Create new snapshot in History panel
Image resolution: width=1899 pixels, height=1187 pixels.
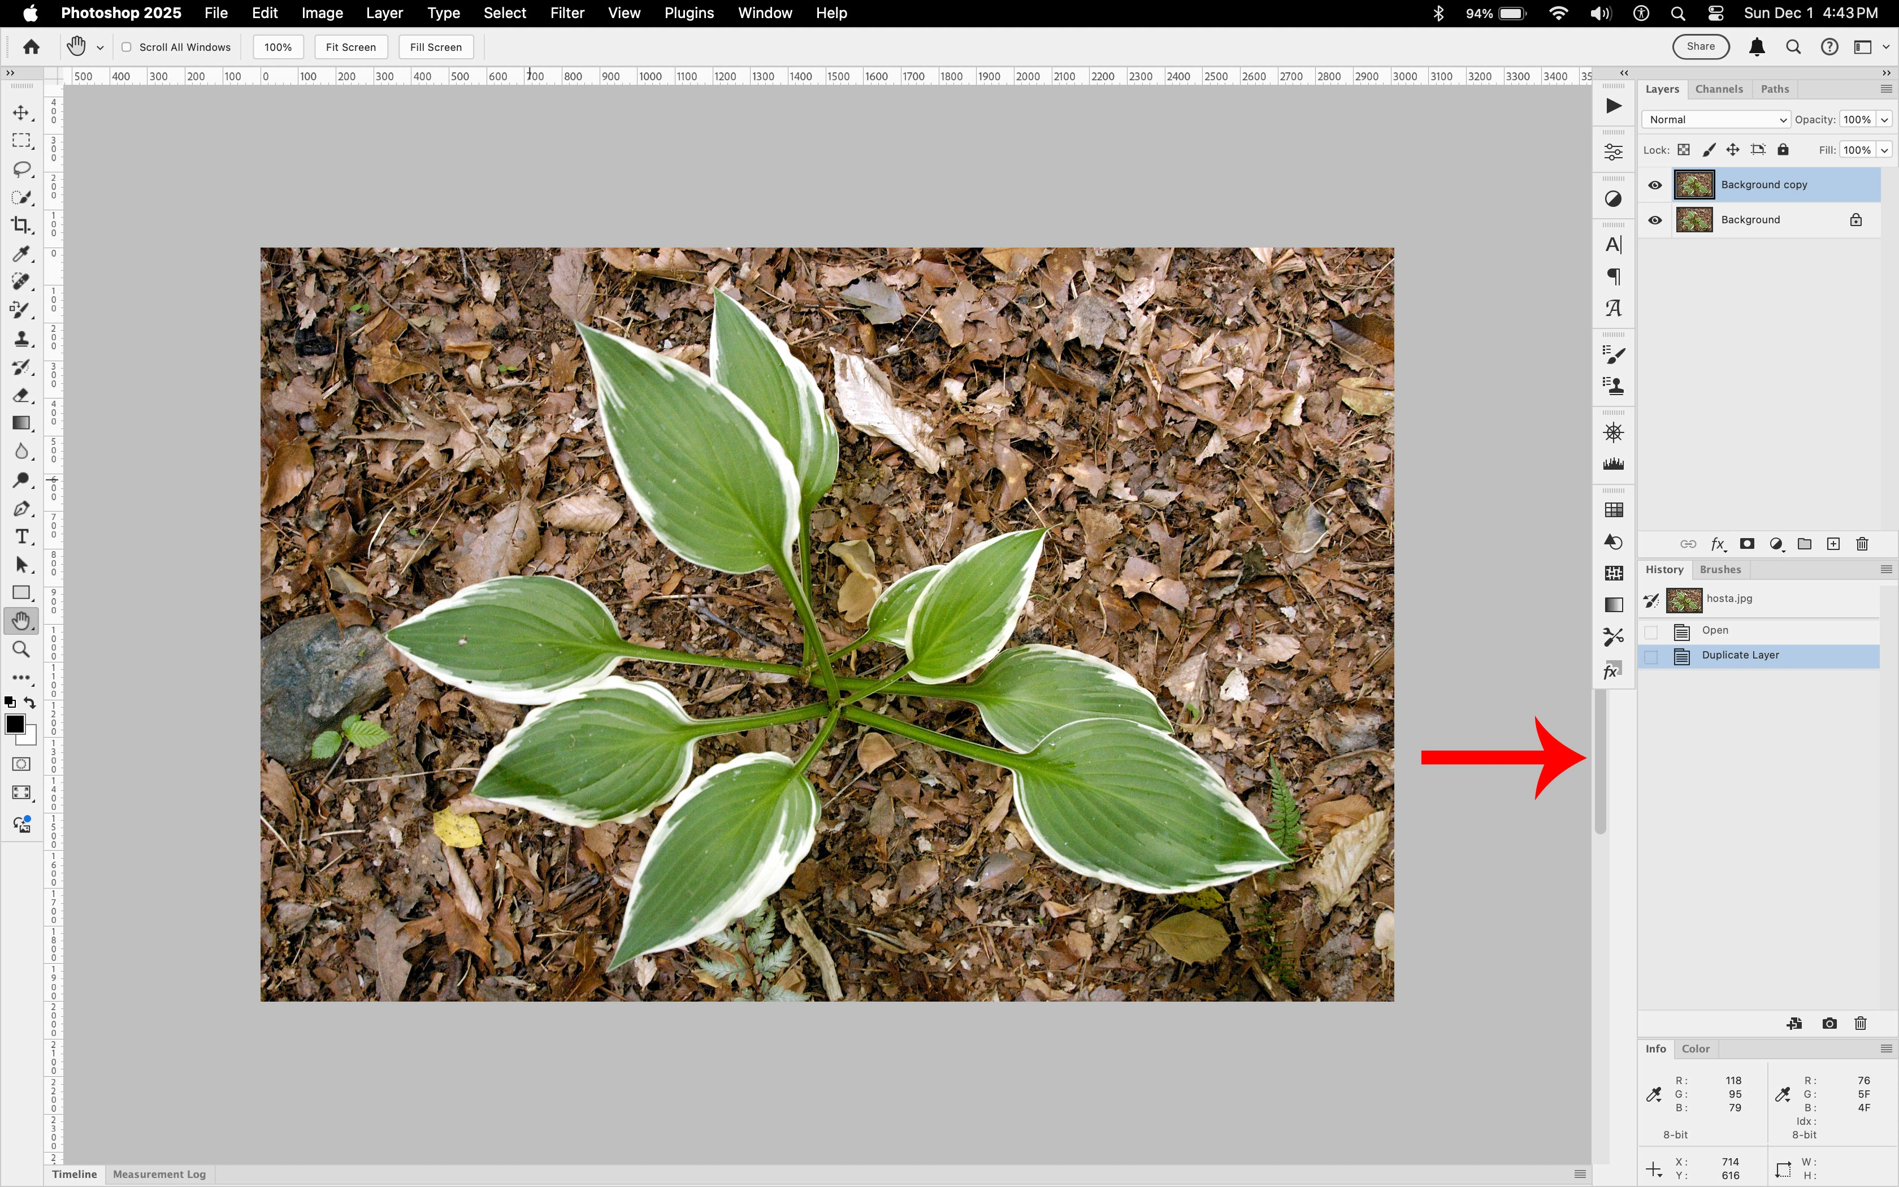click(x=1829, y=1023)
